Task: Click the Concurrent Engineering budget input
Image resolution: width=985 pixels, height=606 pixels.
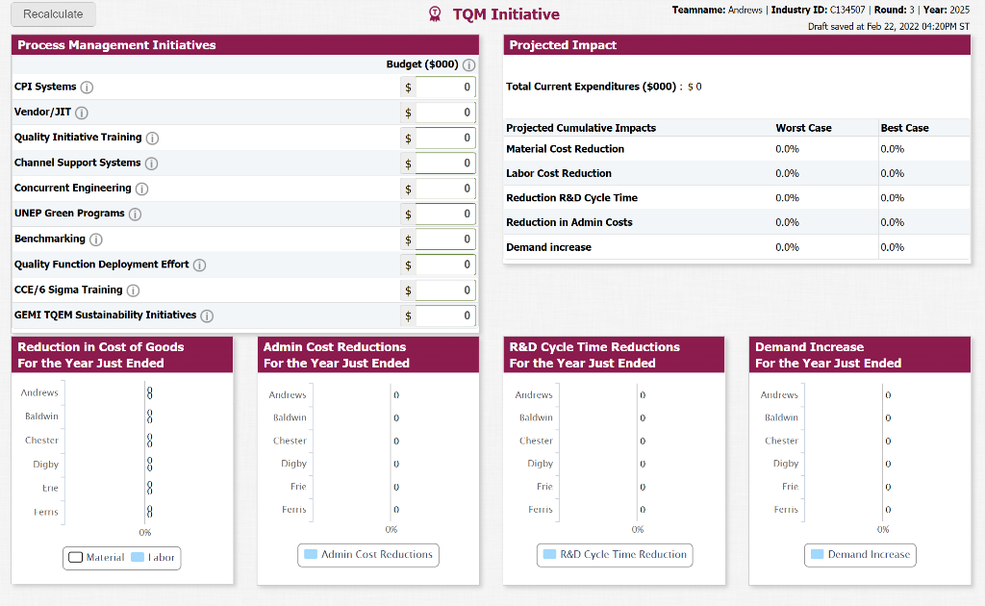Action: [x=444, y=189]
